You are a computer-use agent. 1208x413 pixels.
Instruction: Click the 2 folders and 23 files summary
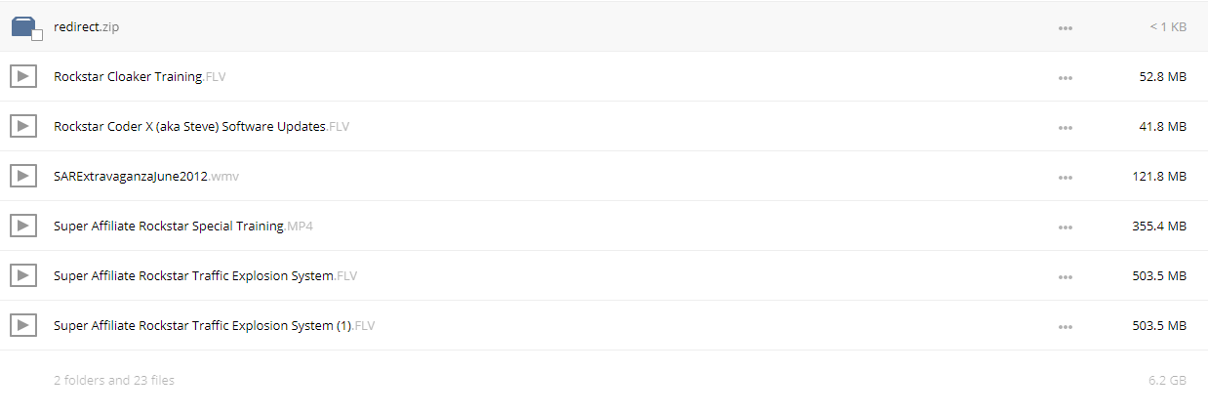tap(114, 380)
